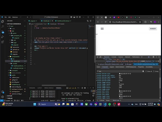The width and height of the screenshot is (162, 122).
Task: Toggle the bottom panel layout icon
Action: click(x=74, y=17)
